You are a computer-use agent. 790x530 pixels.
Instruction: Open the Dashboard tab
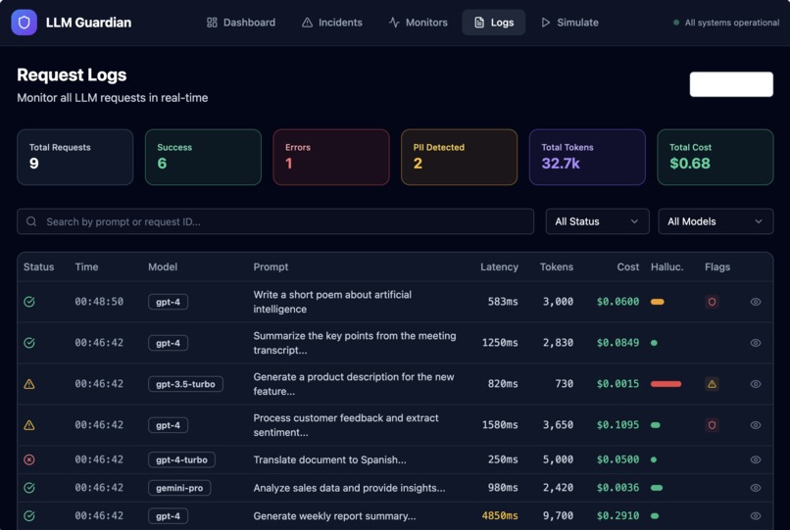click(241, 23)
